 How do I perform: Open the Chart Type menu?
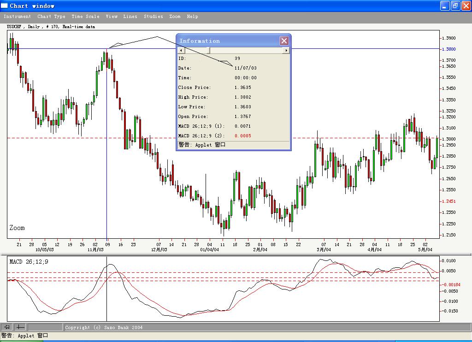pyautogui.click(x=51, y=17)
